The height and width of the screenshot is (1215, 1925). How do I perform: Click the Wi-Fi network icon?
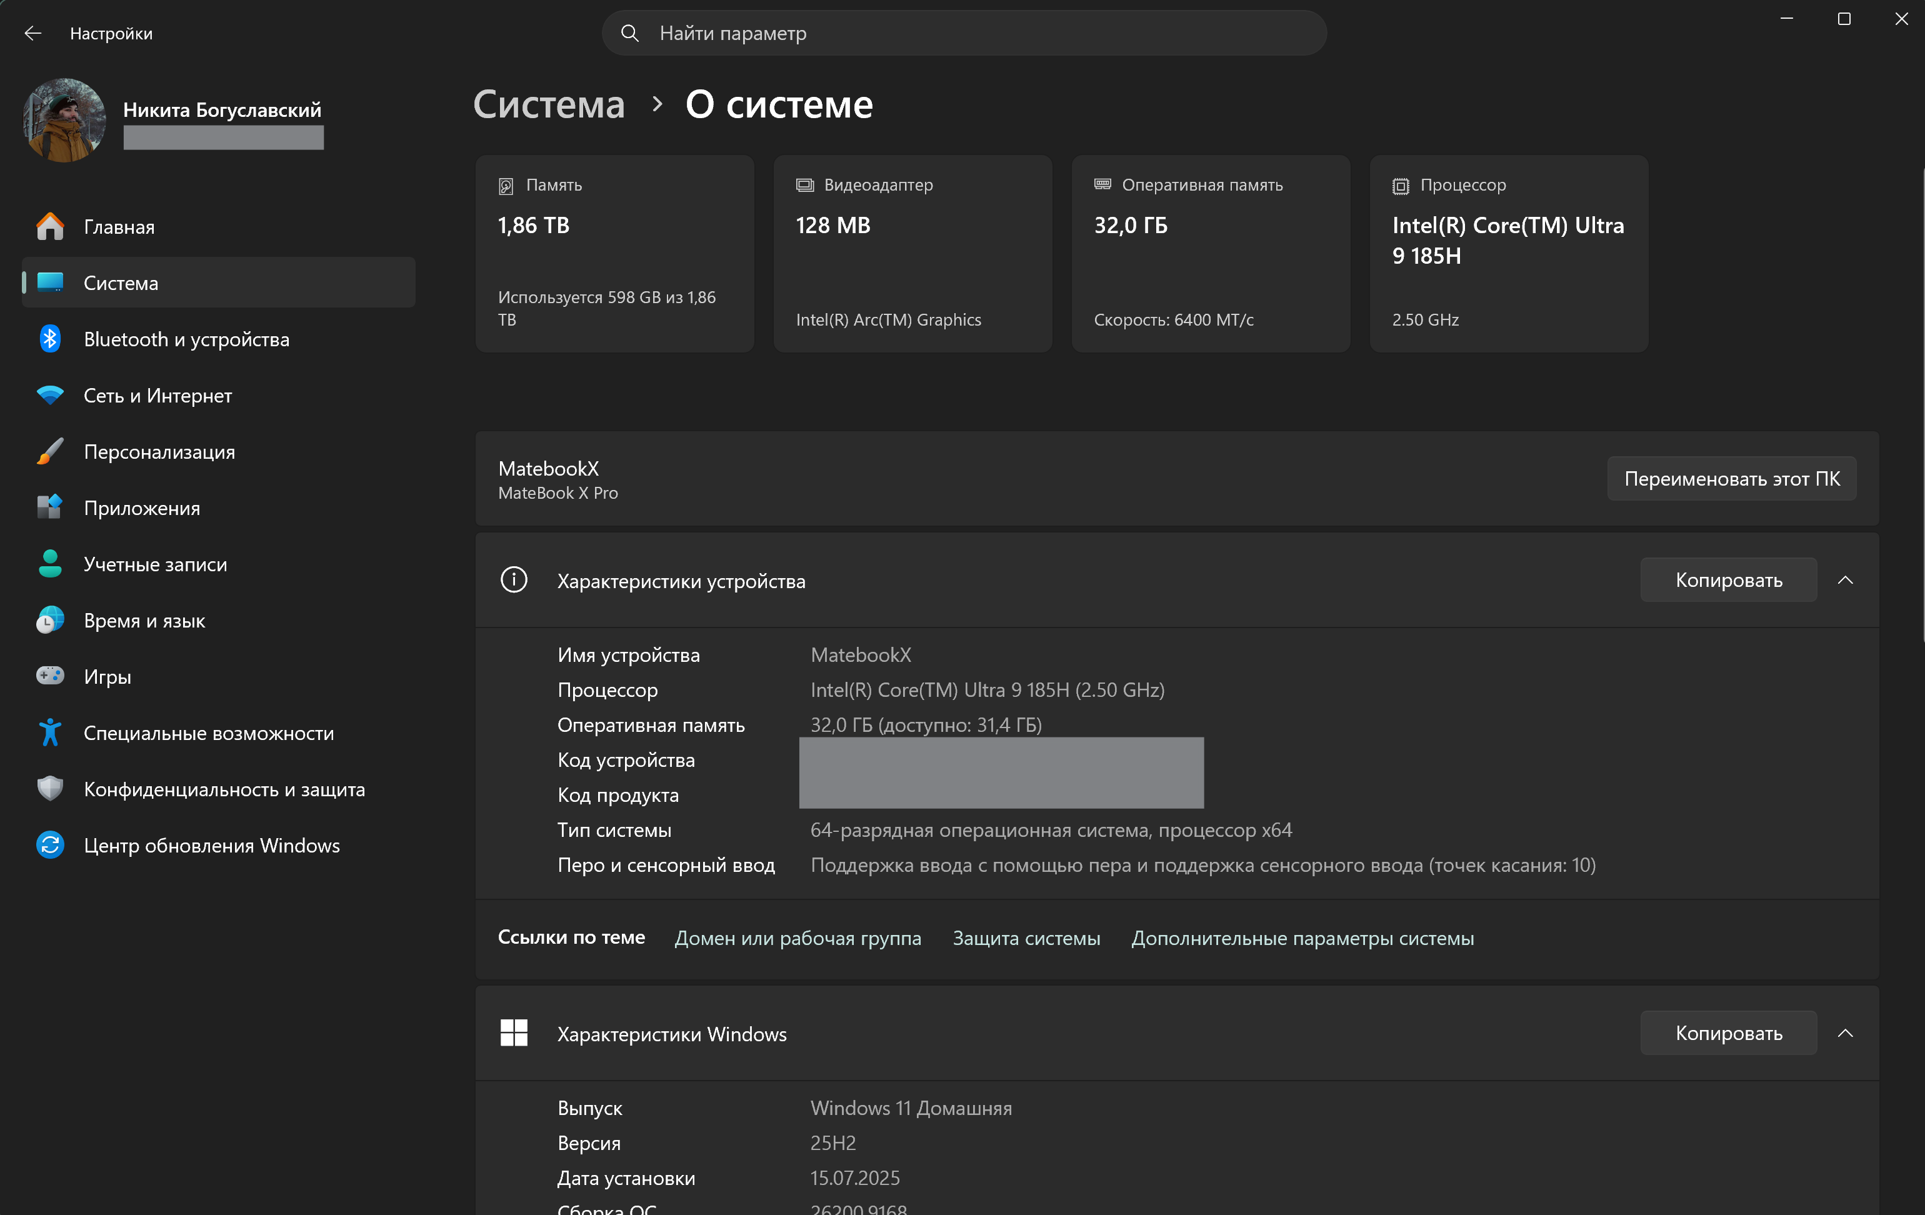point(49,395)
